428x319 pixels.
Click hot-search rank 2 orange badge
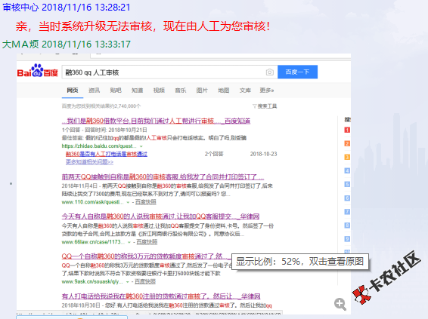click(x=347, y=144)
